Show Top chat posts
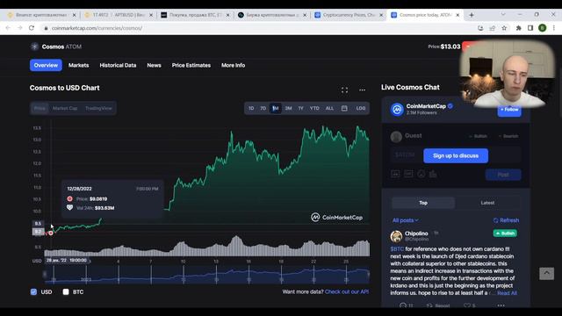 (423, 203)
